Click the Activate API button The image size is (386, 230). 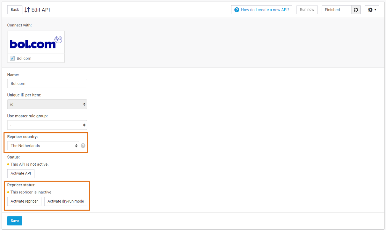[x=21, y=173]
